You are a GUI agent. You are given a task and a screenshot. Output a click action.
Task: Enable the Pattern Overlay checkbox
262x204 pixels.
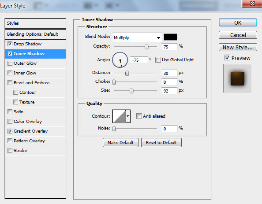[x=10, y=141]
